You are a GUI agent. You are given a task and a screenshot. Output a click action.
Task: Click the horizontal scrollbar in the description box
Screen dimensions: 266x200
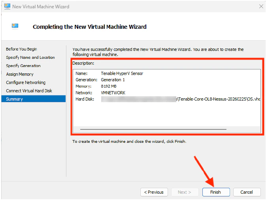click(153, 129)
